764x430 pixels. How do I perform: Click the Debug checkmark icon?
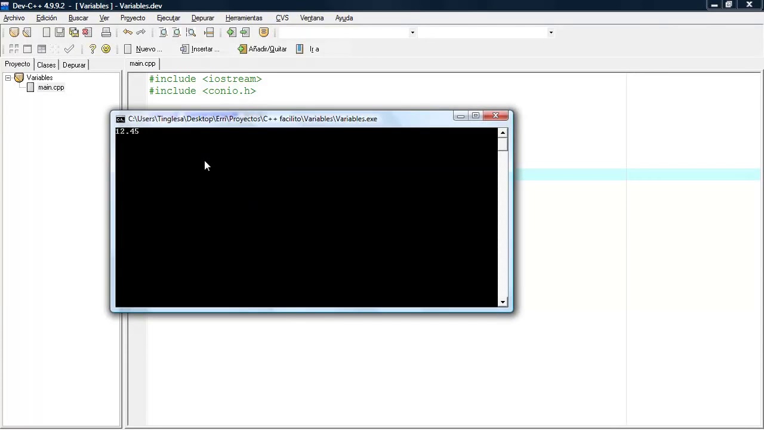pos(69,49)
